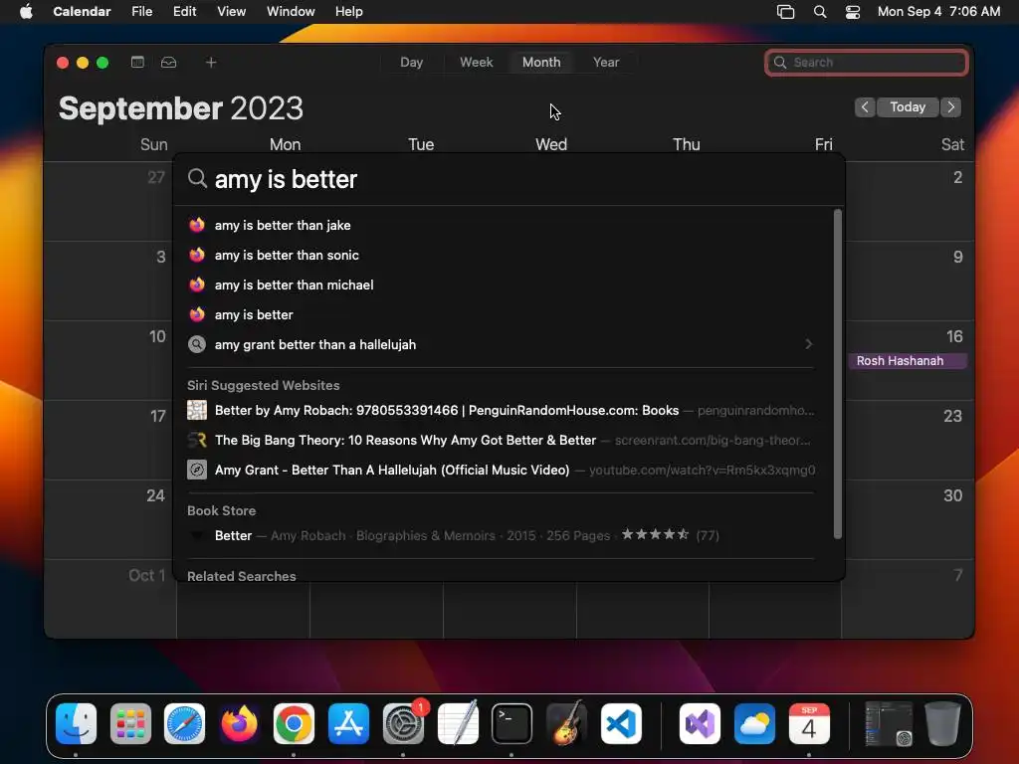Open the calendar inbox tray icon
Screen dimensions: 1019x764
(168, 62)
